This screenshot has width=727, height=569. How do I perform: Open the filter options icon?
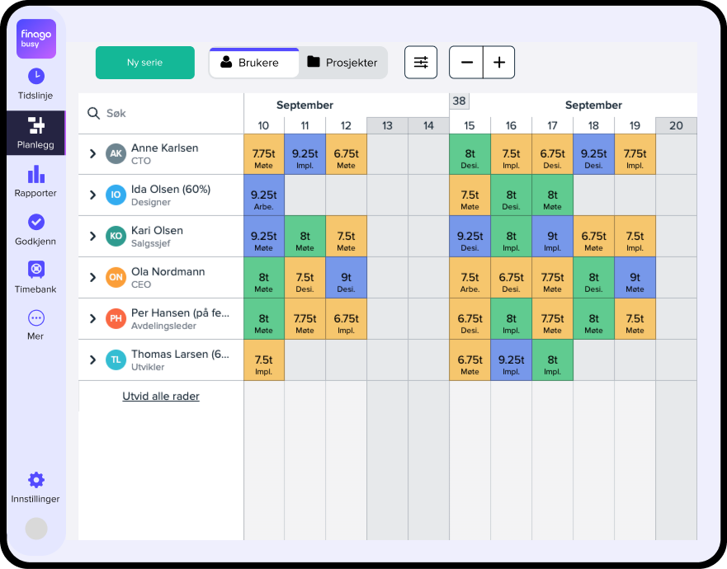(x=421, y=62)
